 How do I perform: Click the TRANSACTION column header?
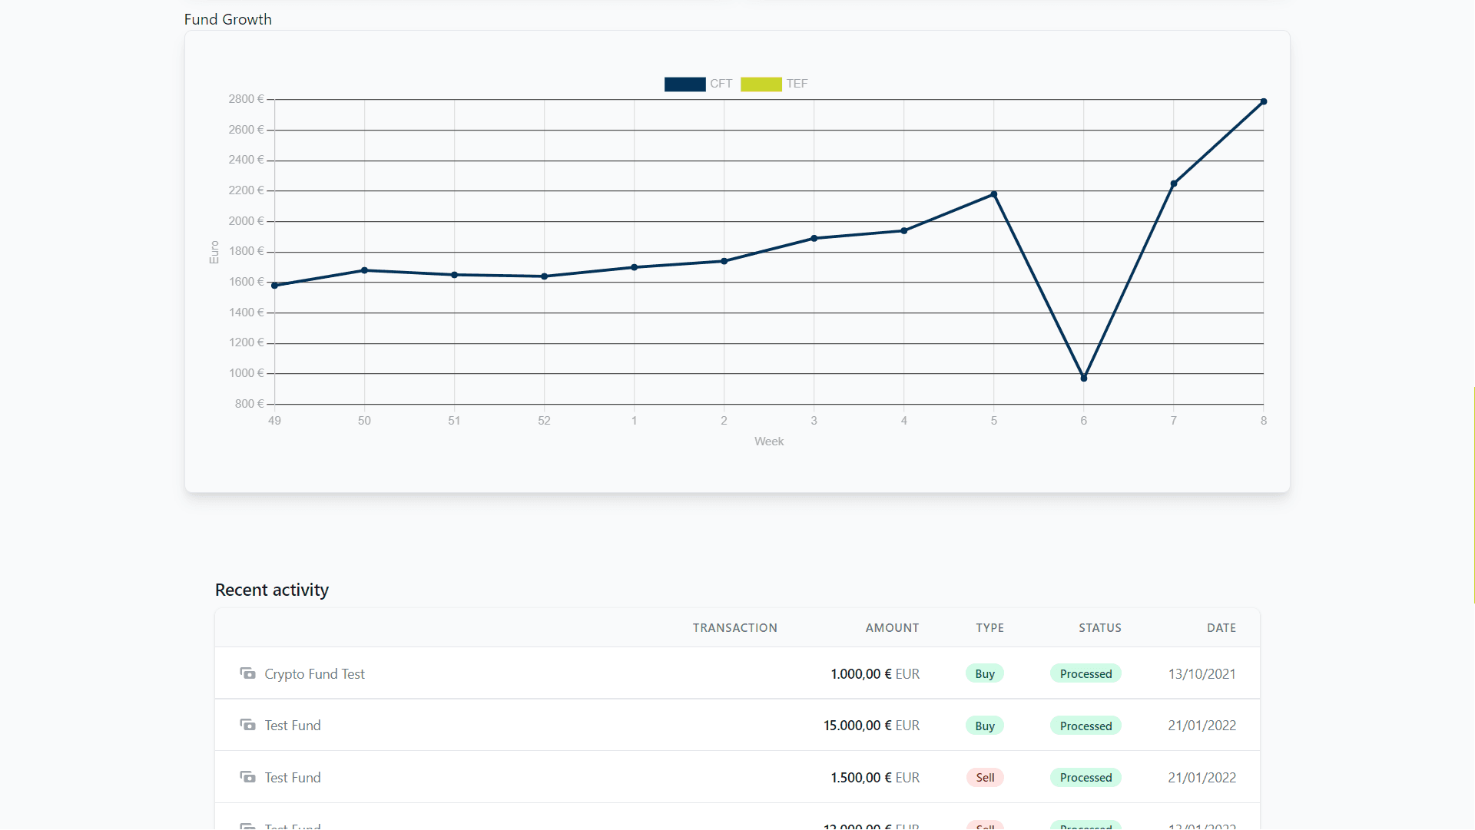[734, 628]
